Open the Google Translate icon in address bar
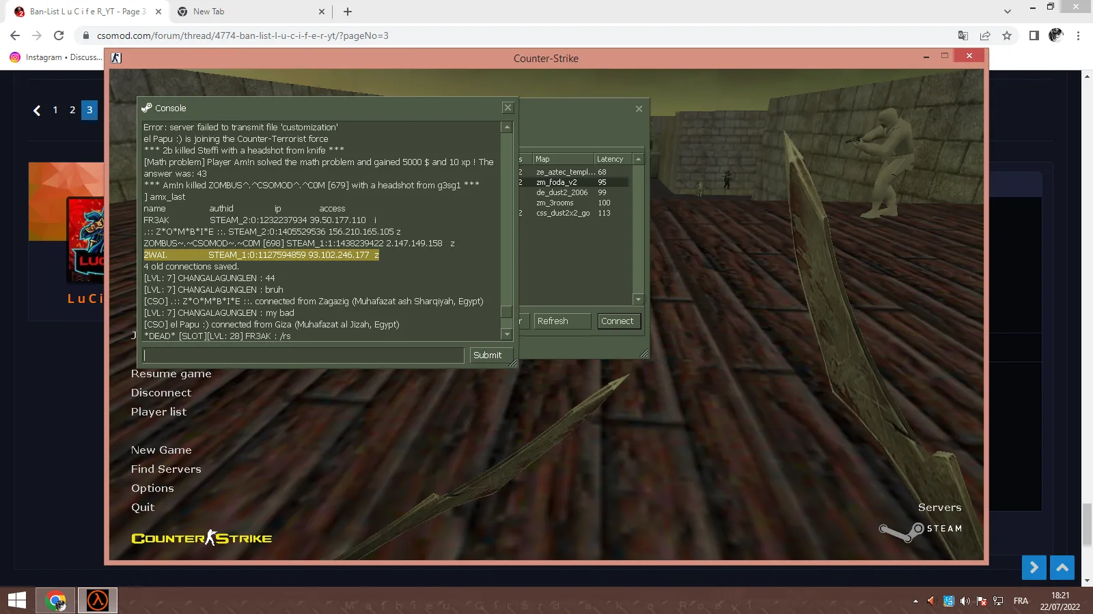Image resolution: width=1093 pixels, height=614 pixels. coord(963,35)
